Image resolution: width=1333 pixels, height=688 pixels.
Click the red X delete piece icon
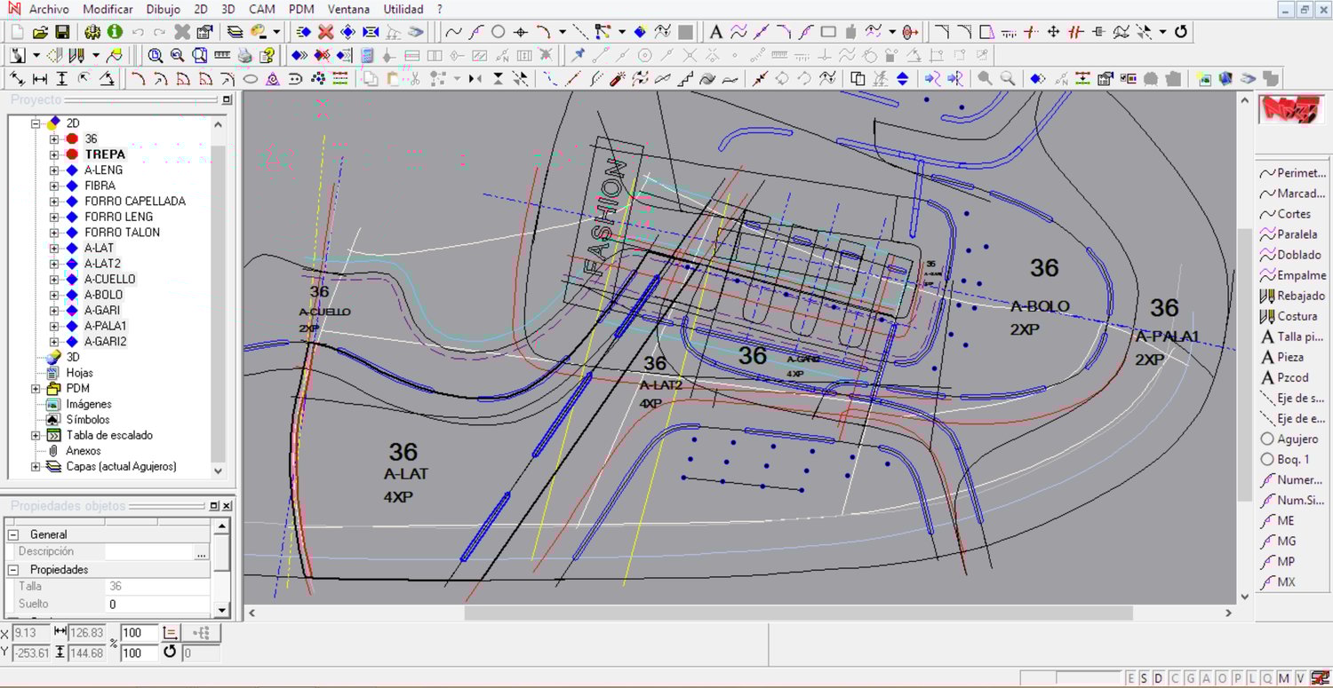click(326, 32)
